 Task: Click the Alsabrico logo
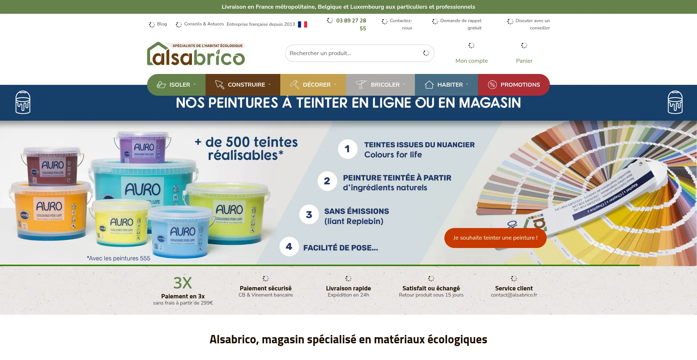point(196,54)
